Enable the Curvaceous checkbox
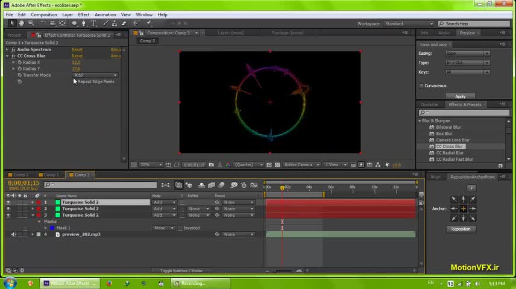 click(x=421, y=85)
